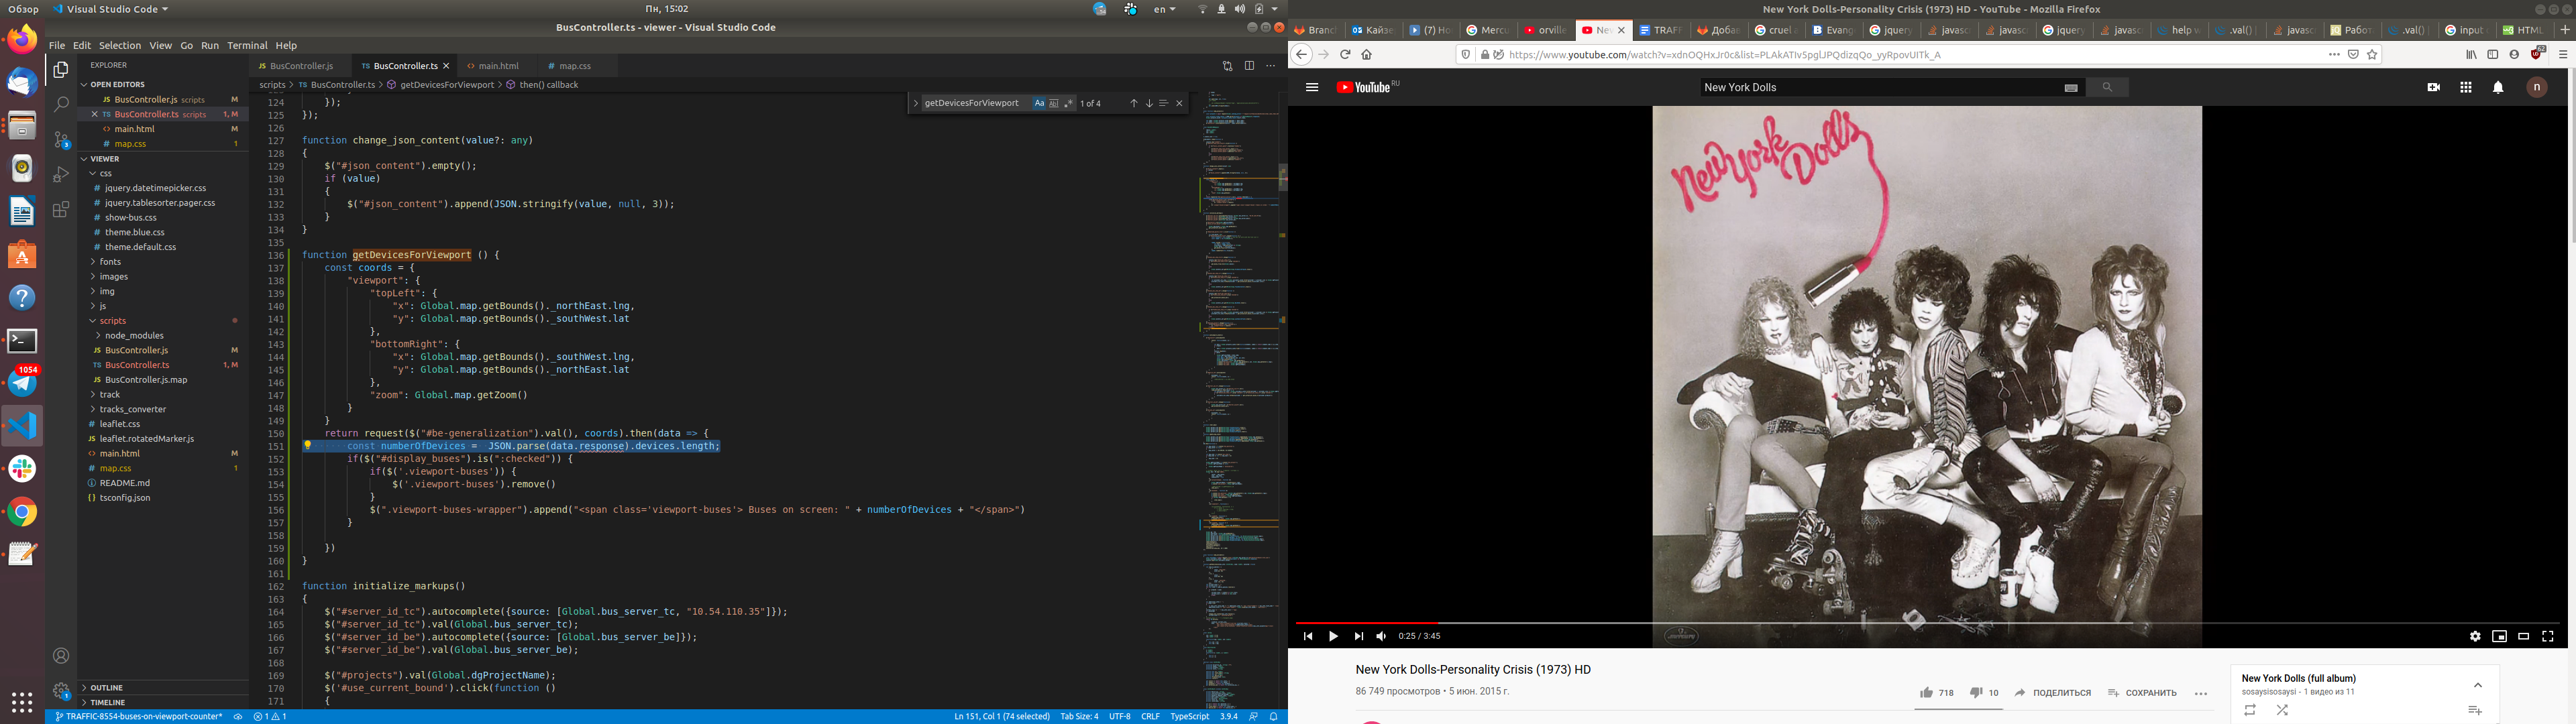The image size is (2576, 724).
Task: Click the lightbulb code action on line 151
Action: (x=308, y=446)
